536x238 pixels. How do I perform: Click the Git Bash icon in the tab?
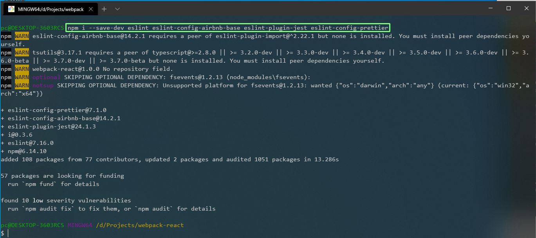(x=11, y=9)
